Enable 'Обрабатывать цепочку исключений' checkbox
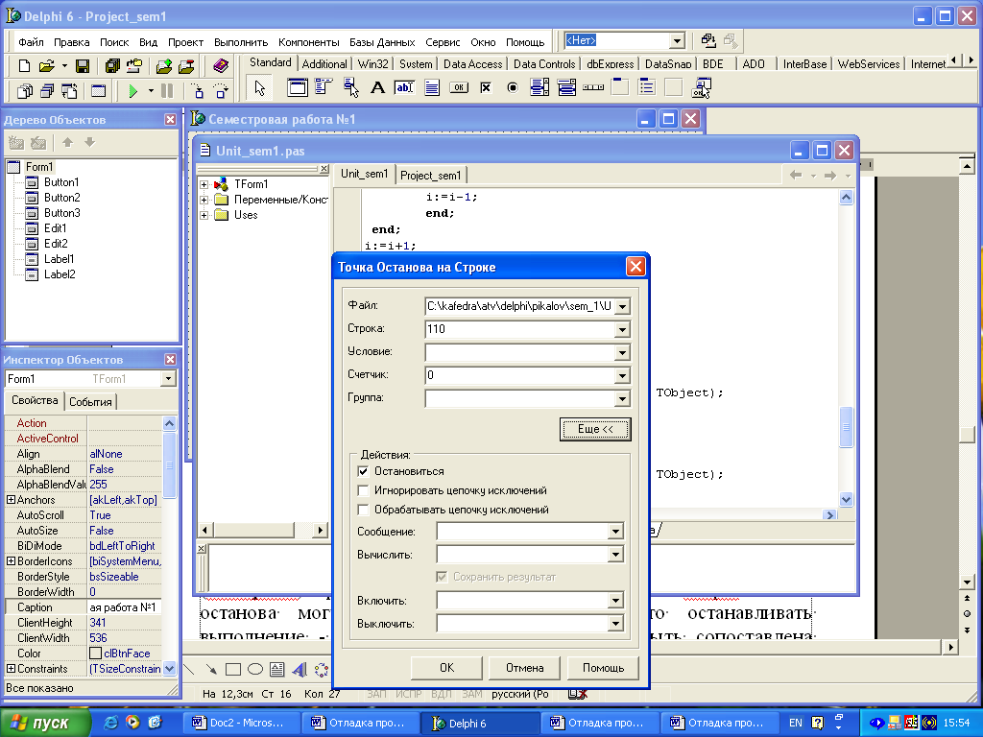Image resolution: width=983 pixels, height=737 pixels. click(363, 511)
